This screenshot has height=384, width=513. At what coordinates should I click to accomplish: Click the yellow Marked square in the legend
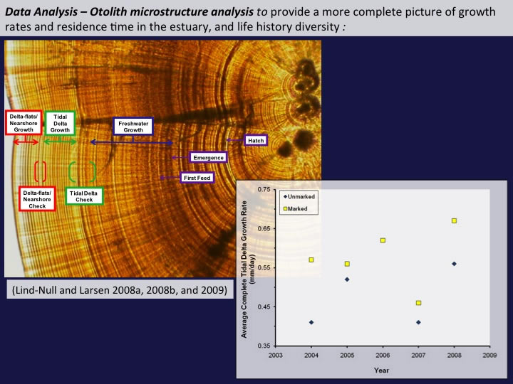click(x=266, y=208)
